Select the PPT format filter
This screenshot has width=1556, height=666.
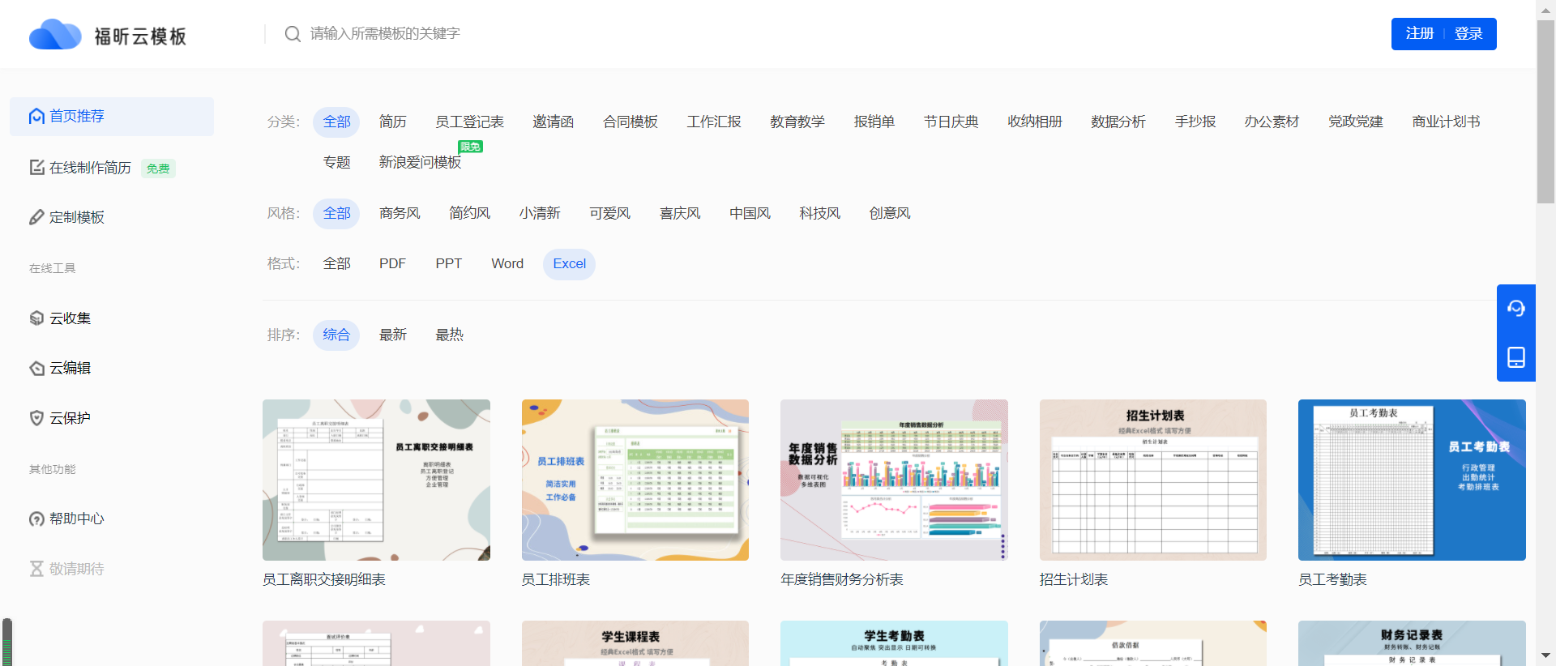[x=448, y=264]
